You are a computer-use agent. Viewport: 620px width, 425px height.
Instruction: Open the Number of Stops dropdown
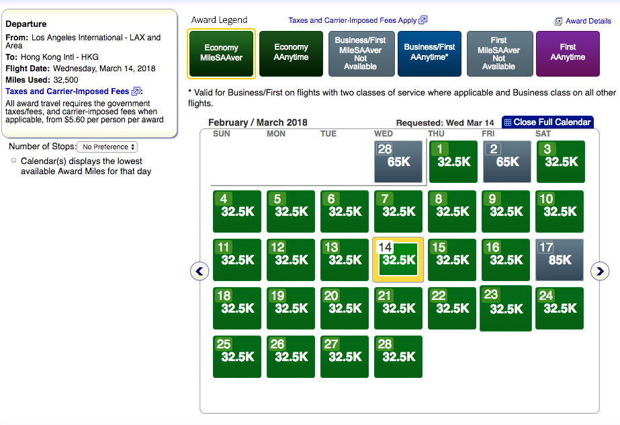pos(107,147)
